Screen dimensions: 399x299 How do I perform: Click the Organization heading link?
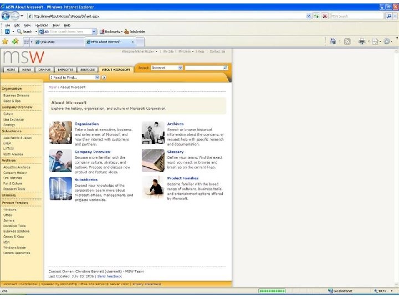(x=87, y=124)
